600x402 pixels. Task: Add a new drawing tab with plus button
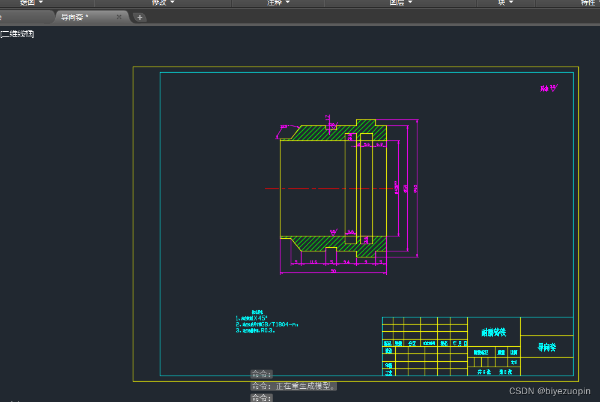[140, 17]
